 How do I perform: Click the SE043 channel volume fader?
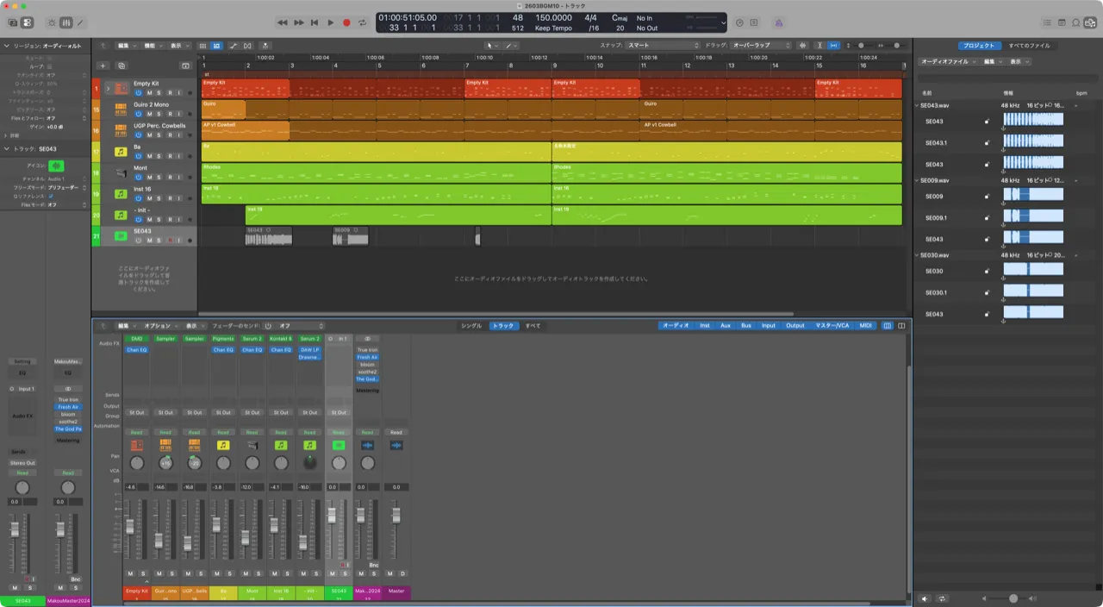(331, 515)
